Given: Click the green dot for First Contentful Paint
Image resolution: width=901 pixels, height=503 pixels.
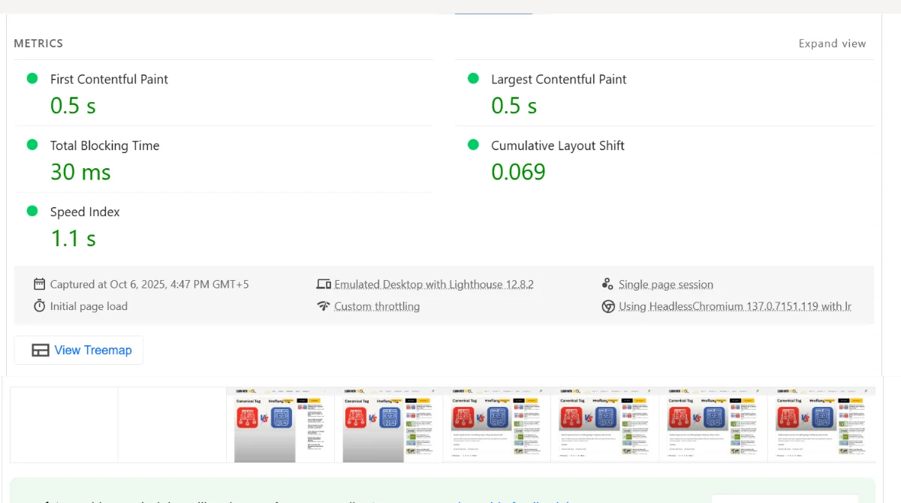Looking at the screenshot, I should point(32,79).
